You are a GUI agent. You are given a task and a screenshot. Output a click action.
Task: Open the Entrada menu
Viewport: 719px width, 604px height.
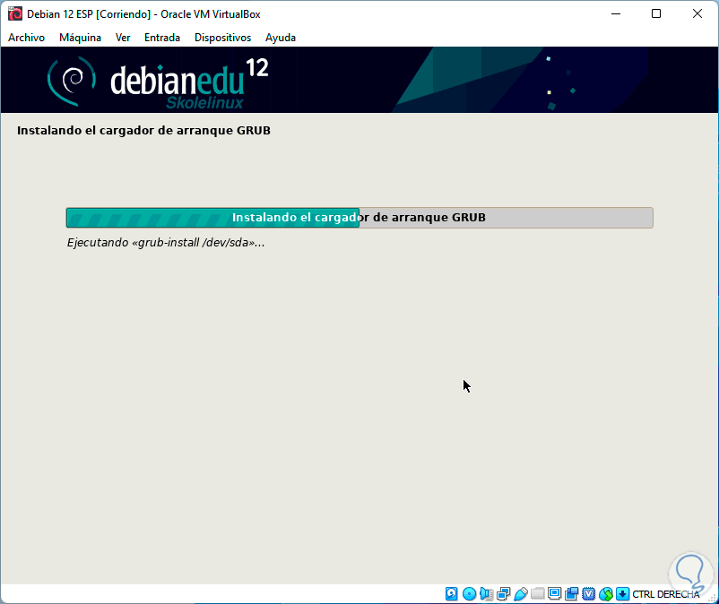point(162,38)
